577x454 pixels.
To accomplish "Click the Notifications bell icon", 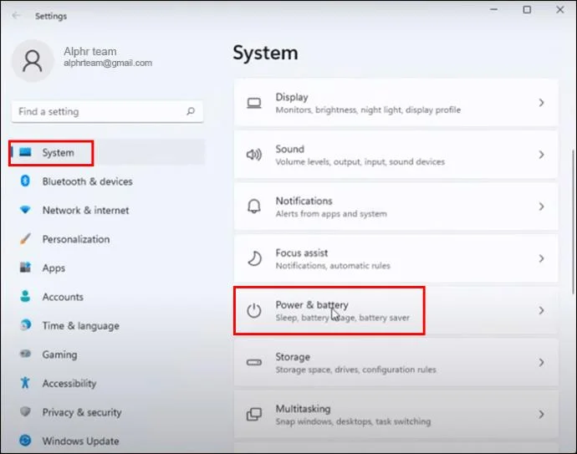I will [x=254, y=207].
